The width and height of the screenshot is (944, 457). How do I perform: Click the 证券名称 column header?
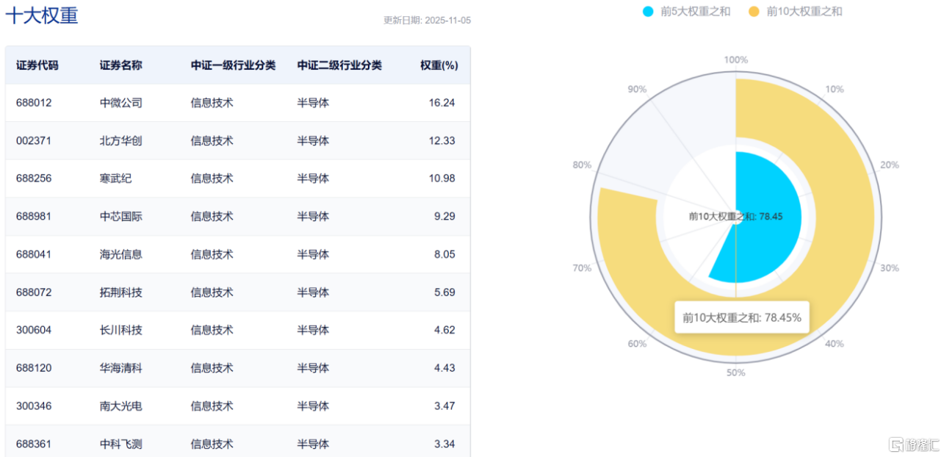pyautogui.click(x=120, y=65)
